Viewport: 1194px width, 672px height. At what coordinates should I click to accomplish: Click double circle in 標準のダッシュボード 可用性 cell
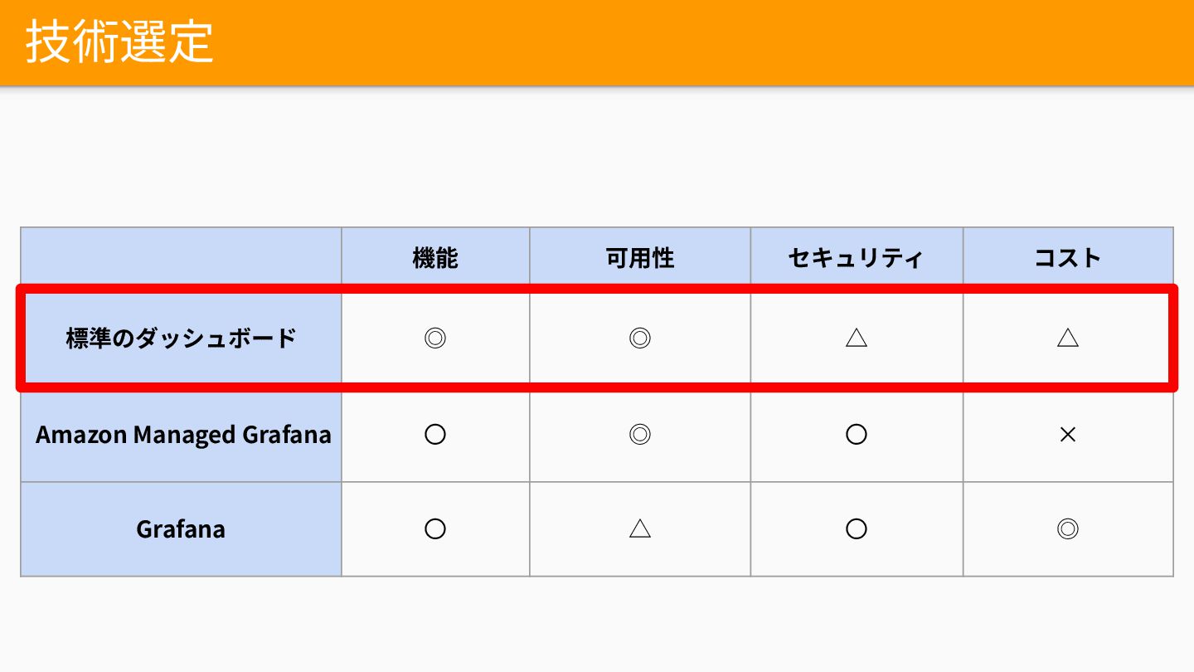coord(640,338)
